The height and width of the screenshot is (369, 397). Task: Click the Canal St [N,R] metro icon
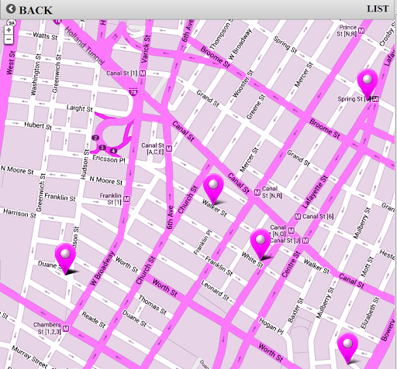pos(257,193)
